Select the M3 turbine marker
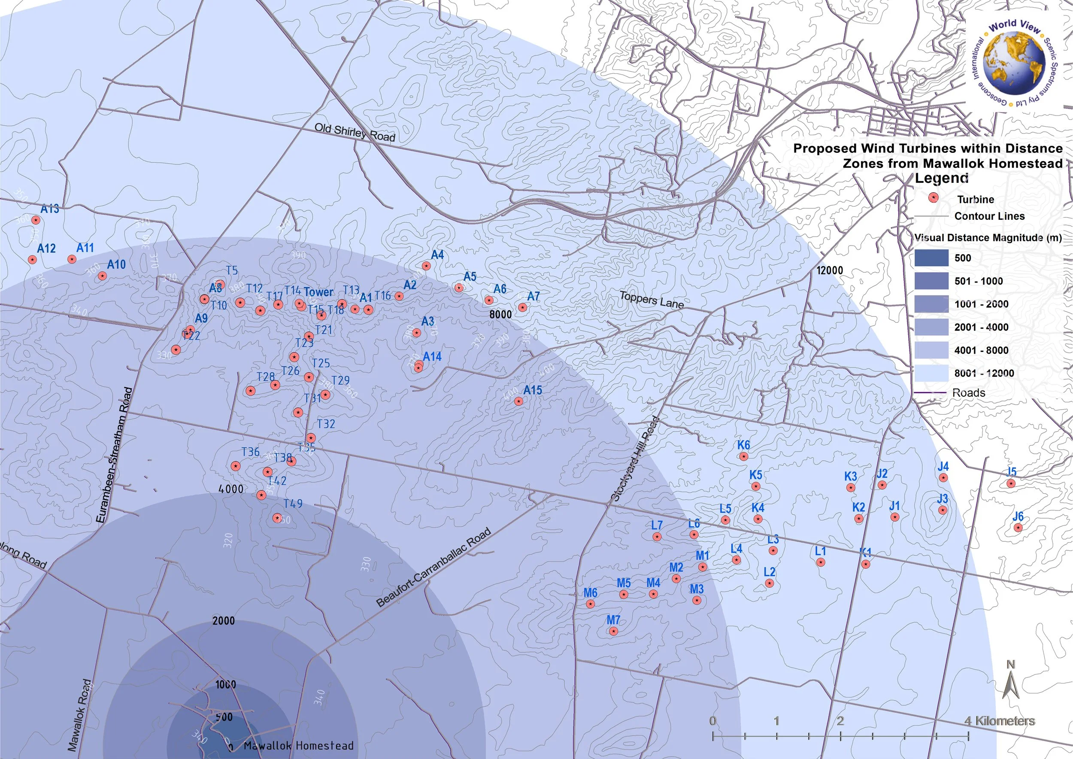The height and width of the screenshot is (759, 1073). coord(697,600)
